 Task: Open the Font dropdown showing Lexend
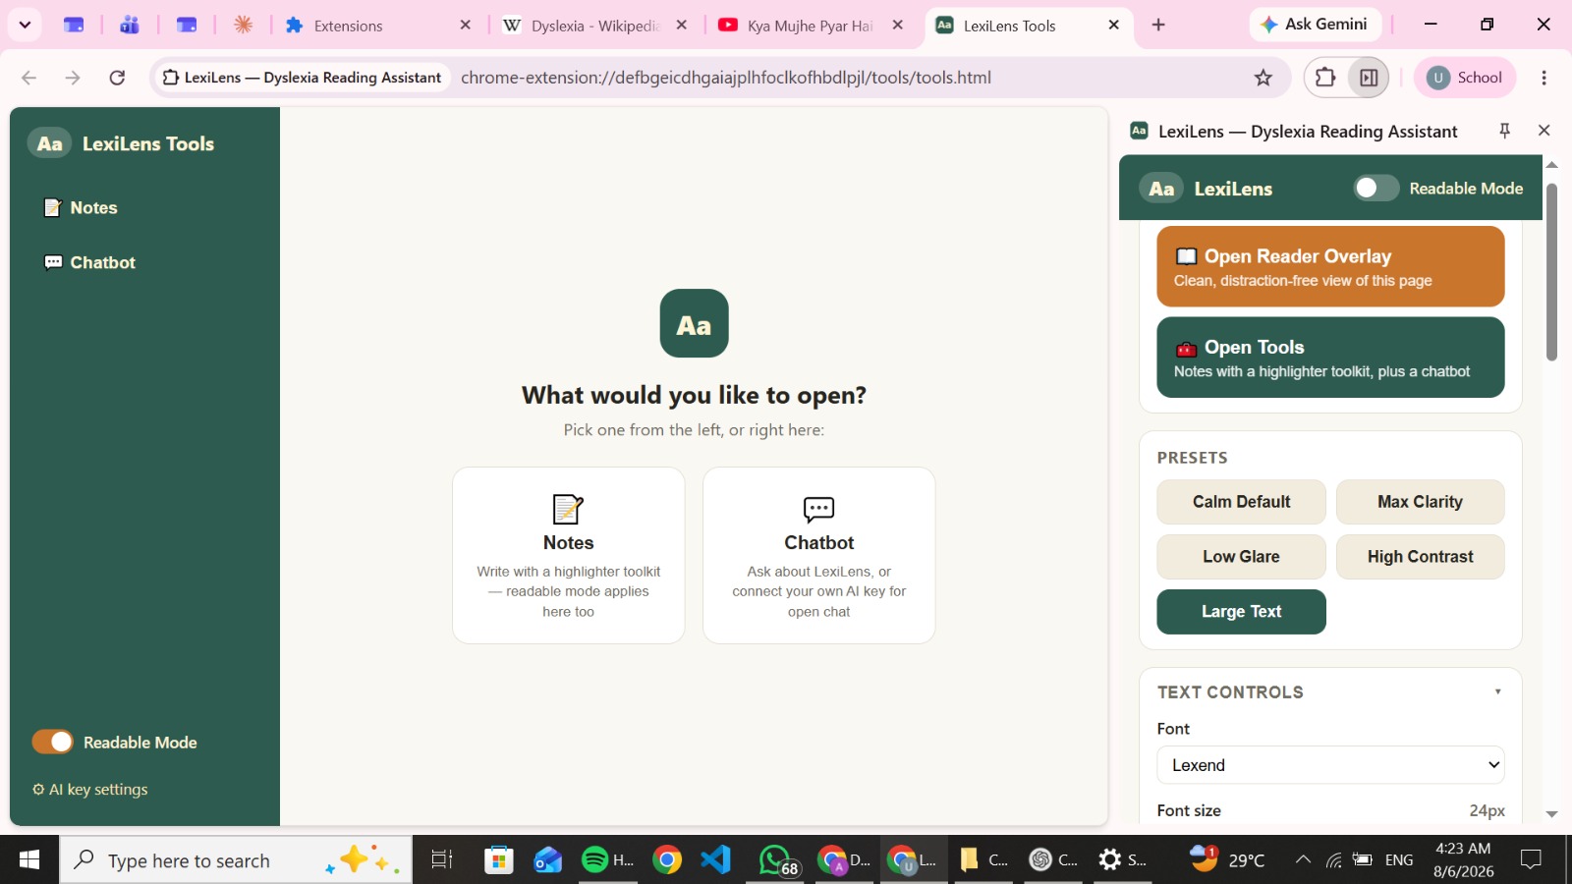[1330, 765]
